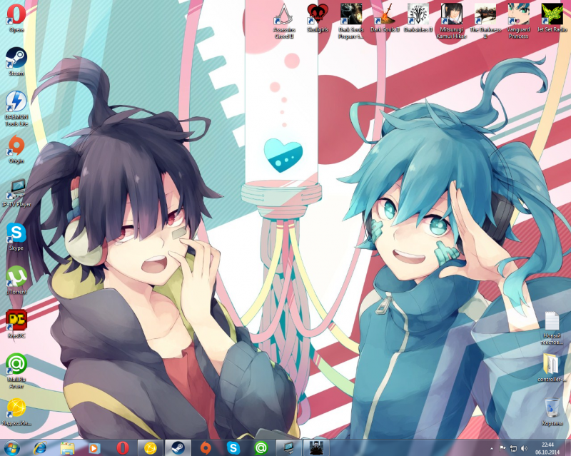571x456 pixels.
Task: Open the network status tray icon
Action: (513, 448)
